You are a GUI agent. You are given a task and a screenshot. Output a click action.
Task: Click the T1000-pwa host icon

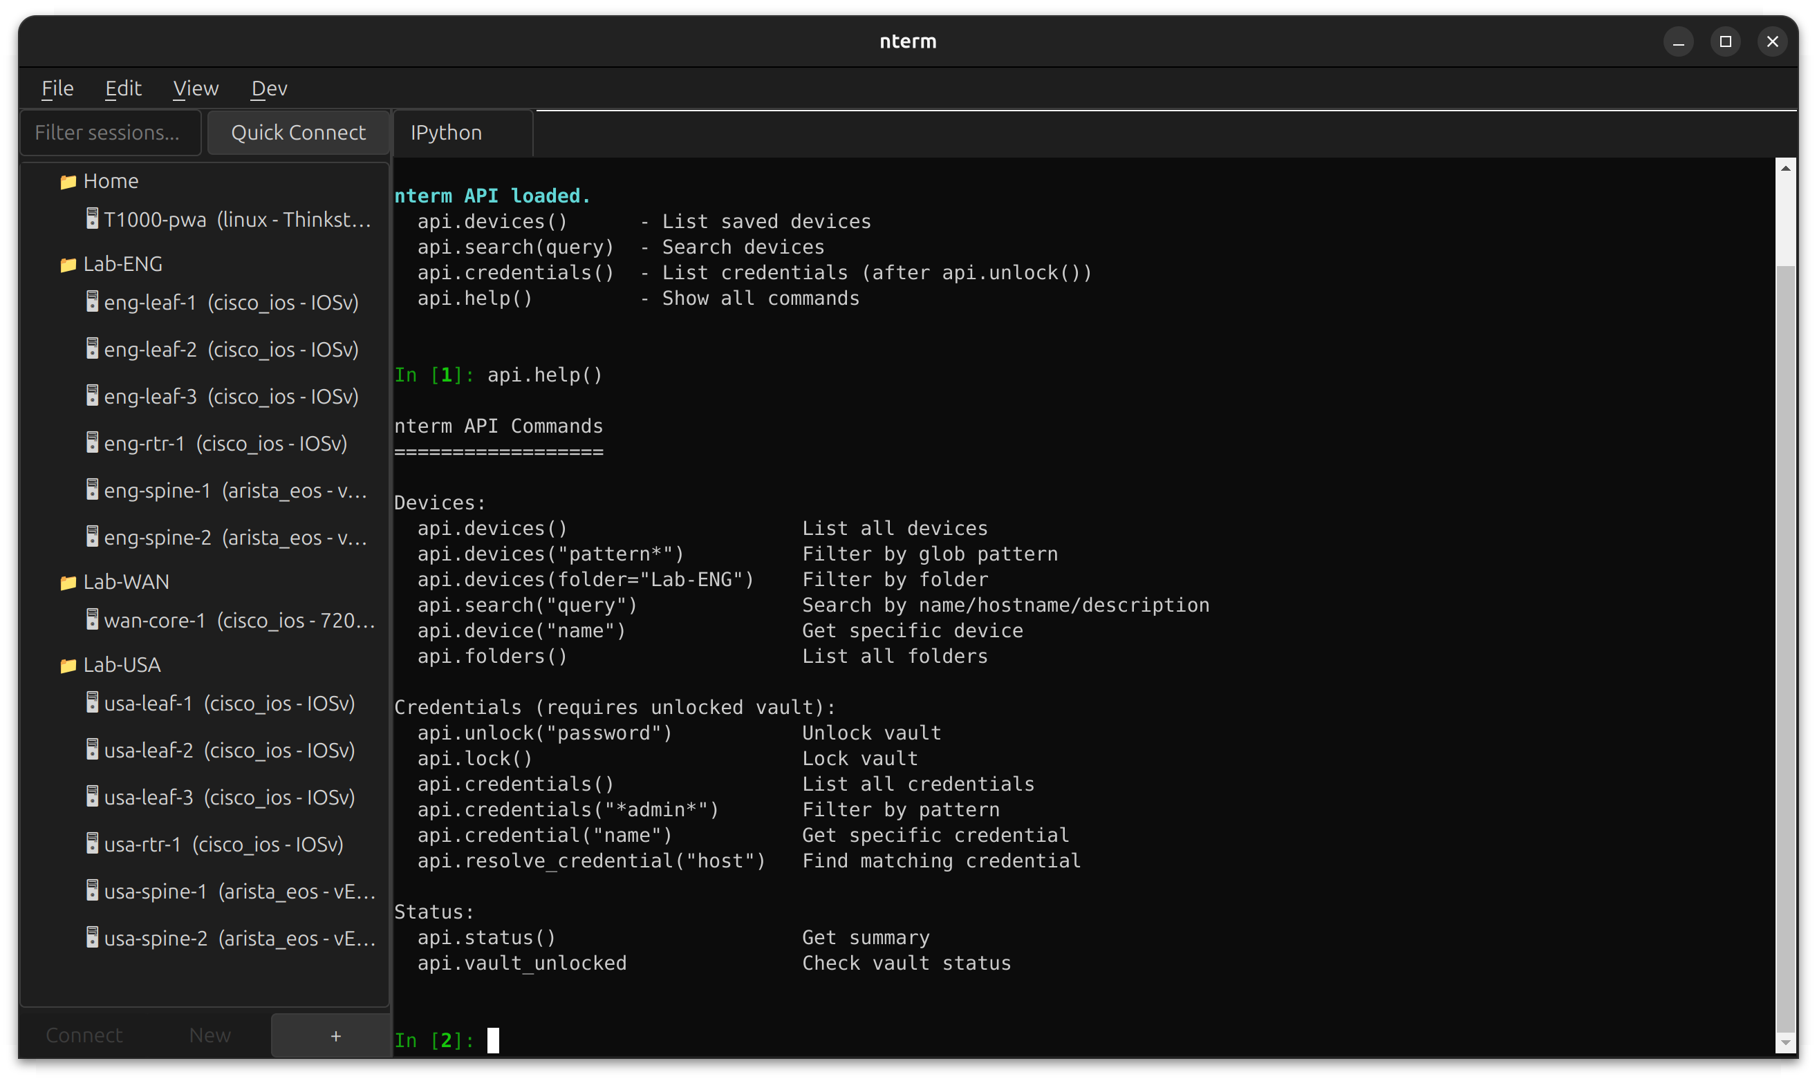pos(92,219)
